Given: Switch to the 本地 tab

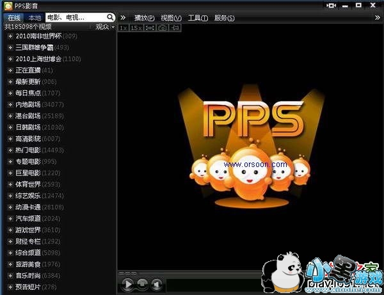Looking at the screenshot, I should pos(35,18).
